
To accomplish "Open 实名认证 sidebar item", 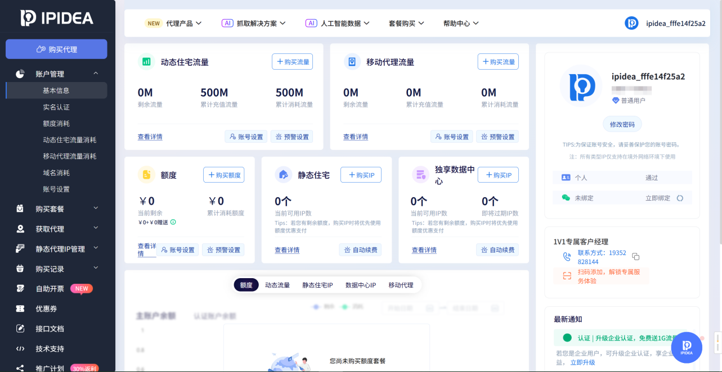I will click(56, 107).
